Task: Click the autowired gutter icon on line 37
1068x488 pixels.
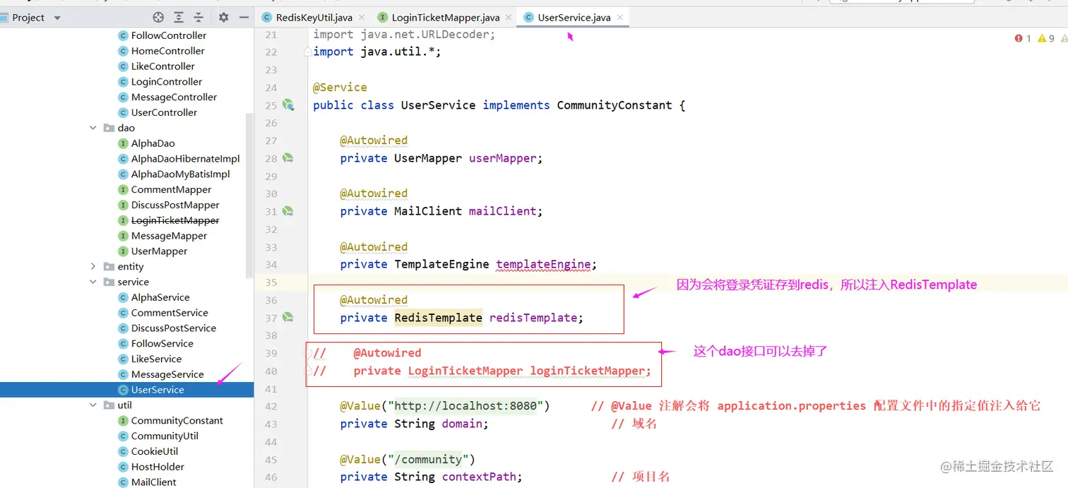Action: 288,318
